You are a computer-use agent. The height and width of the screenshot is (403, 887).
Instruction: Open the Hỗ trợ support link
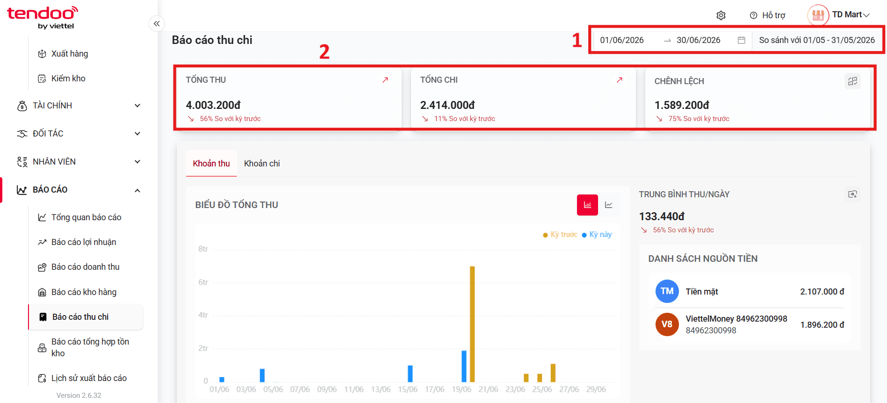point(768,15)
